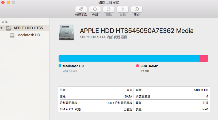Click the GUID 分割區配置表 value

(119, 103)
